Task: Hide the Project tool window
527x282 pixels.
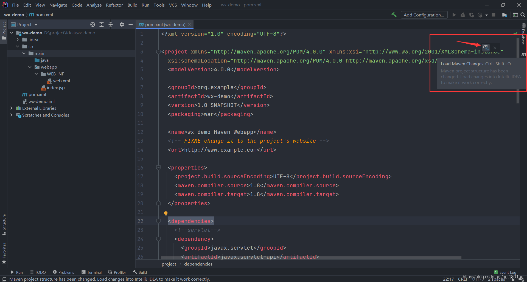Action: (131, 24)
